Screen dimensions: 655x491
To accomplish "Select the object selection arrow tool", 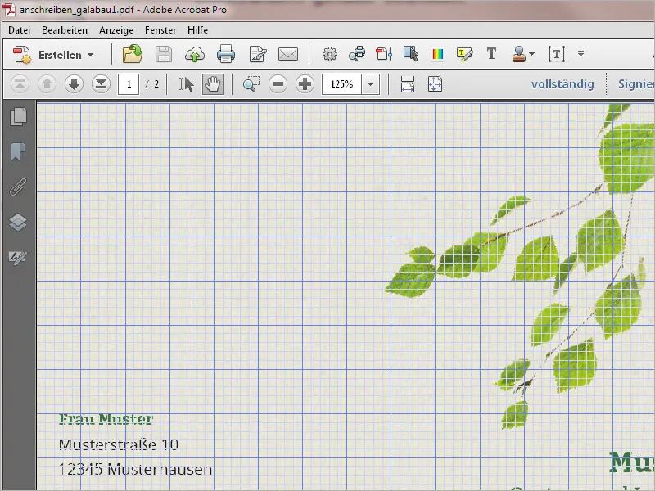I will [411, 54].
